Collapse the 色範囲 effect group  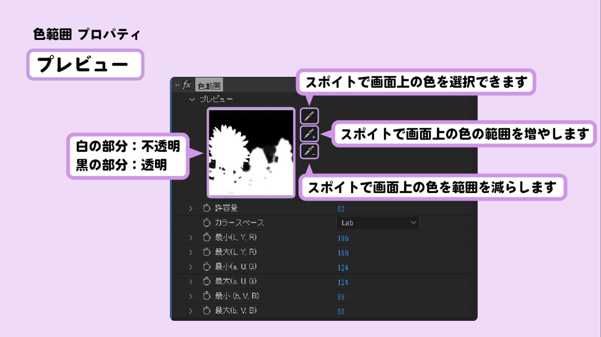click(177, 85)
